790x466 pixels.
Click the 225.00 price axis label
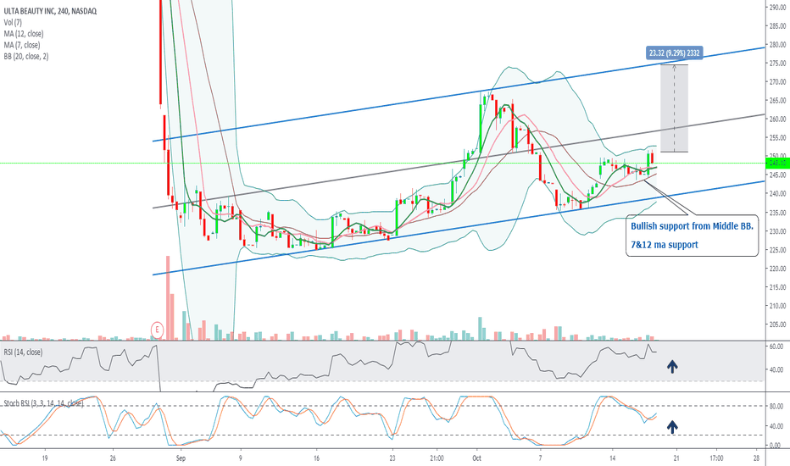point(777,250)
